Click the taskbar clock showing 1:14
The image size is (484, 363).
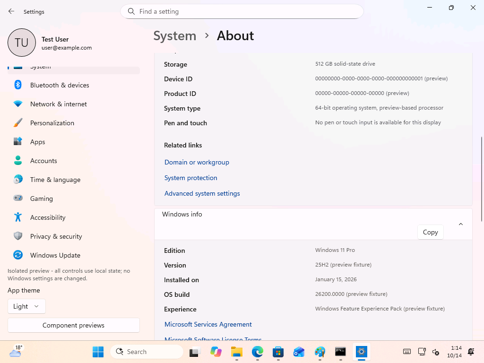pyautogui.click(x=454, y=352)
